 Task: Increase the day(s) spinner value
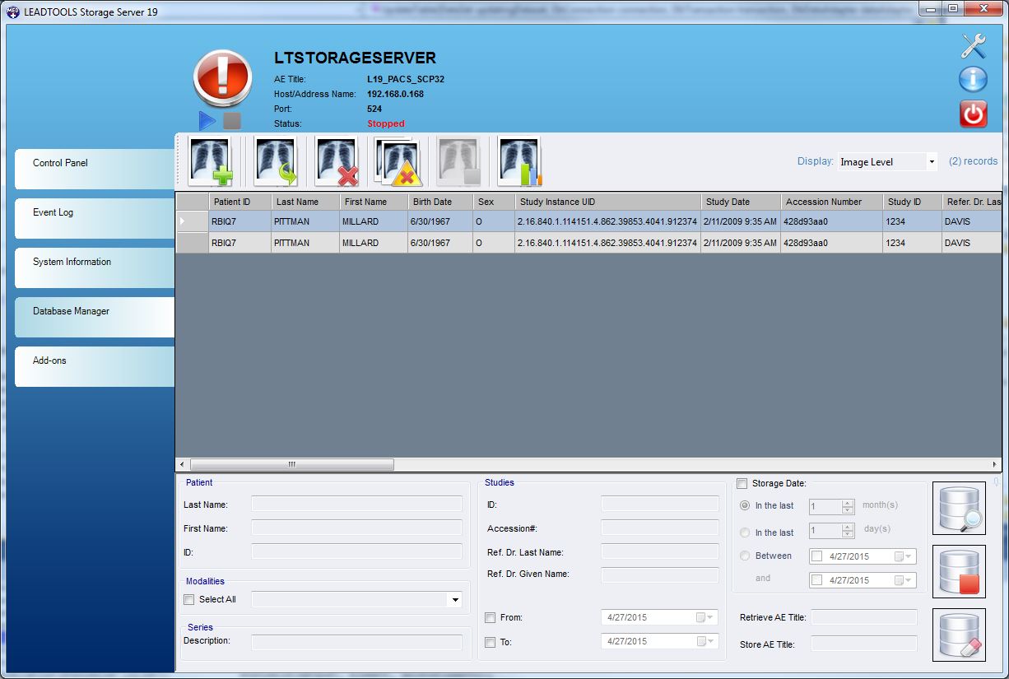point(848,528)
